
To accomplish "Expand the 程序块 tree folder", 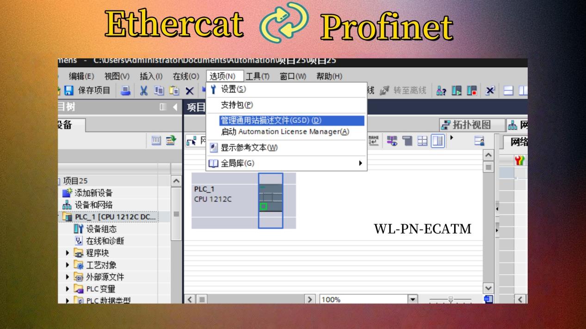I will point(68,253).
